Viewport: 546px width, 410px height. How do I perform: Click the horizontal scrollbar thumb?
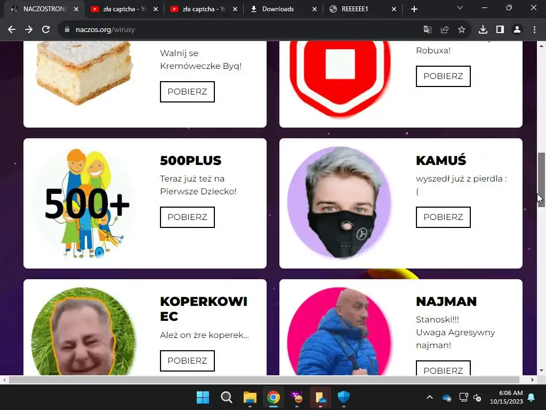click(264, 380)
